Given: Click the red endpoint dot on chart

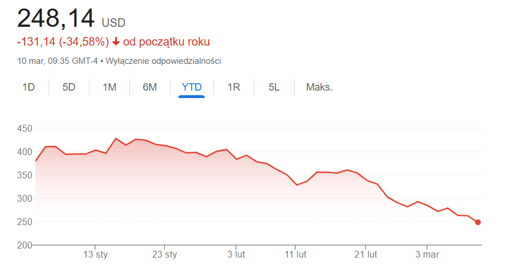Looking at the screenshot, I should tap(478, 222).
